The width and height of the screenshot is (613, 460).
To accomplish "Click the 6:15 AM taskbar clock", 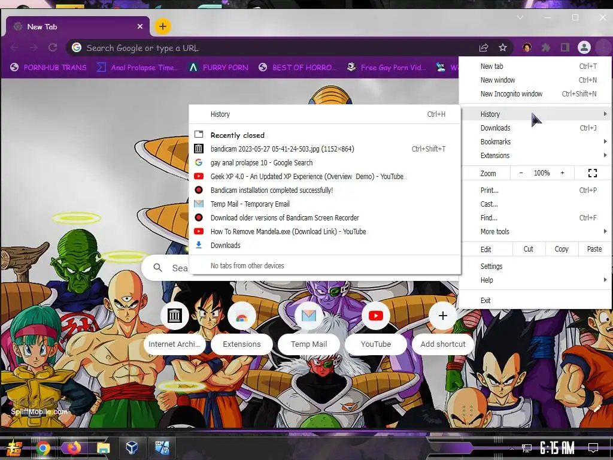I will pos(557,447).
